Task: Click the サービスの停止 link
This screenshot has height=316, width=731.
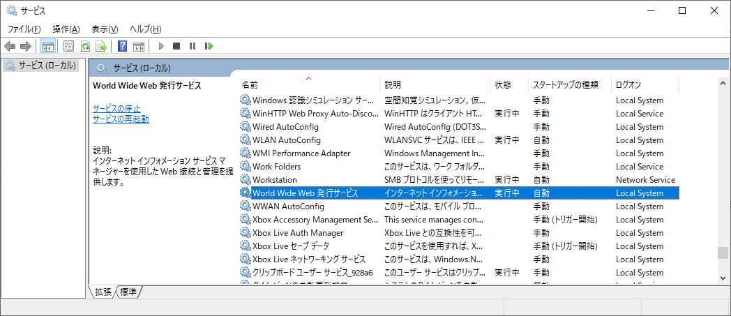Action: (116, 109)
